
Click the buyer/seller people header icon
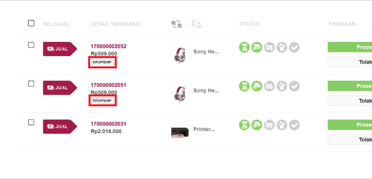(x=196, y=24)
